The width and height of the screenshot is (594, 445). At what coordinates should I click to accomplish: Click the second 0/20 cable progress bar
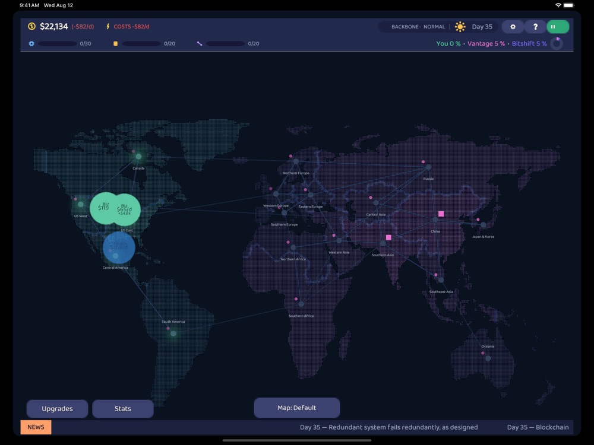pyautogui.click(x=225, y=43)
